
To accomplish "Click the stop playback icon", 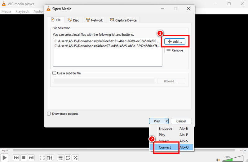I will point(24,158).
